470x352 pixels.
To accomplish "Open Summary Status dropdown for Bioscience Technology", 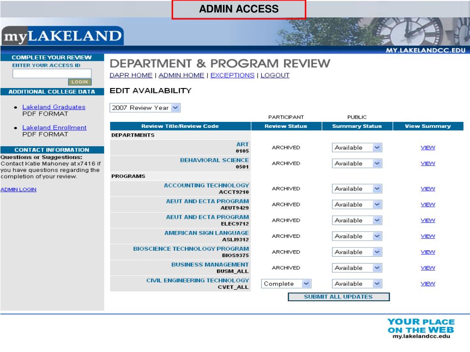I will tap(357, 253).
